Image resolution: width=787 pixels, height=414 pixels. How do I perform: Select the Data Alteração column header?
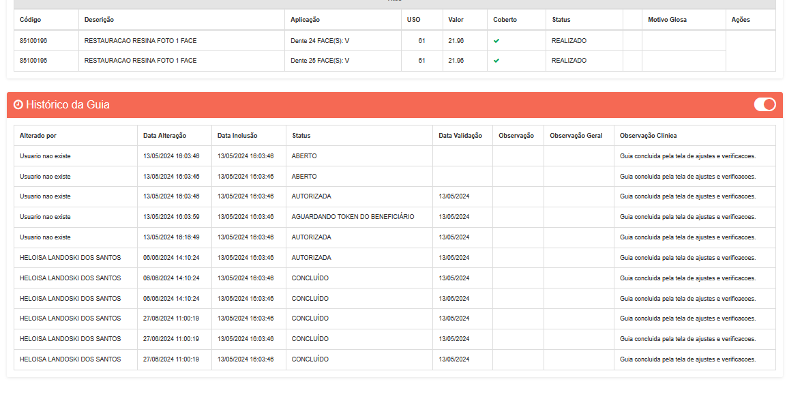tap(164, 136)
